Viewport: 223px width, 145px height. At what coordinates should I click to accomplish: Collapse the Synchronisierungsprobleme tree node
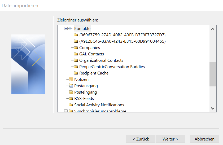pos(66,111)
